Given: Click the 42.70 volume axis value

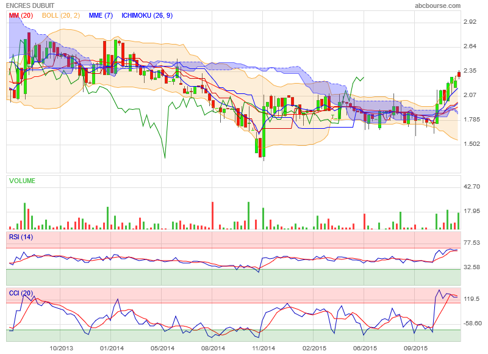Looking at the screenshot, I should coord(472,187).
